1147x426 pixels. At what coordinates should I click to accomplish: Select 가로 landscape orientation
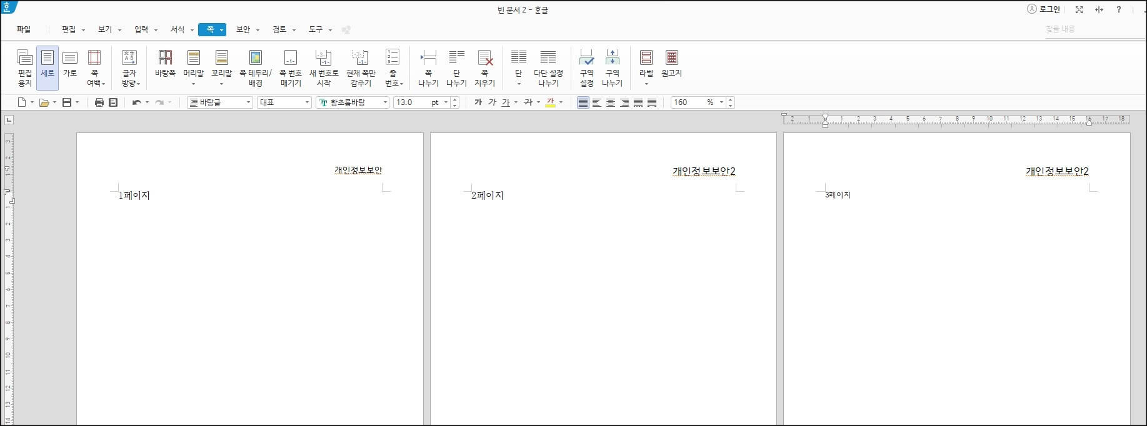pos(70,64)
